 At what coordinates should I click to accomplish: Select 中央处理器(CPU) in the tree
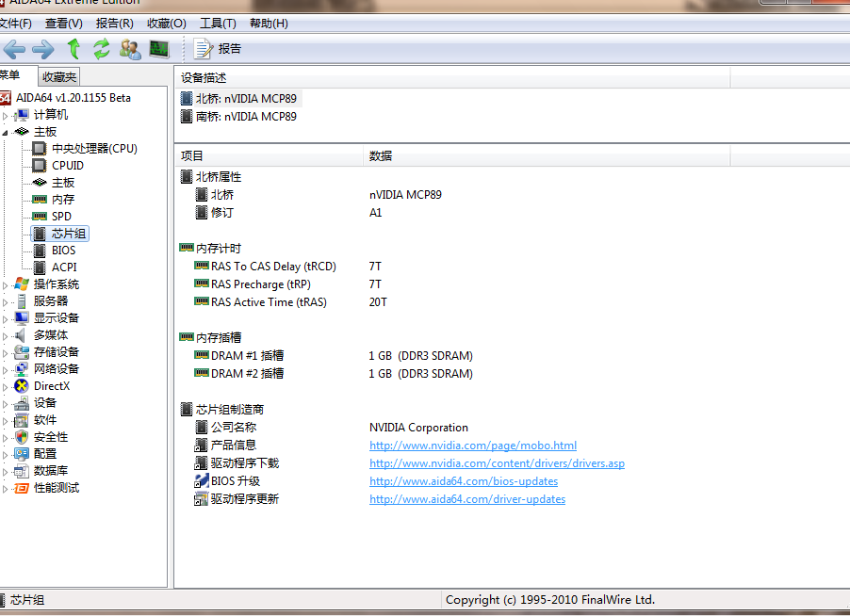coord(94,149)
